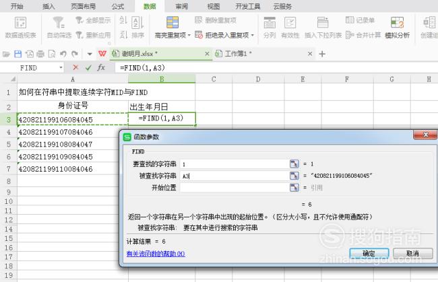
Task: Open the 分列 text to columns tool
Action: 270,27
